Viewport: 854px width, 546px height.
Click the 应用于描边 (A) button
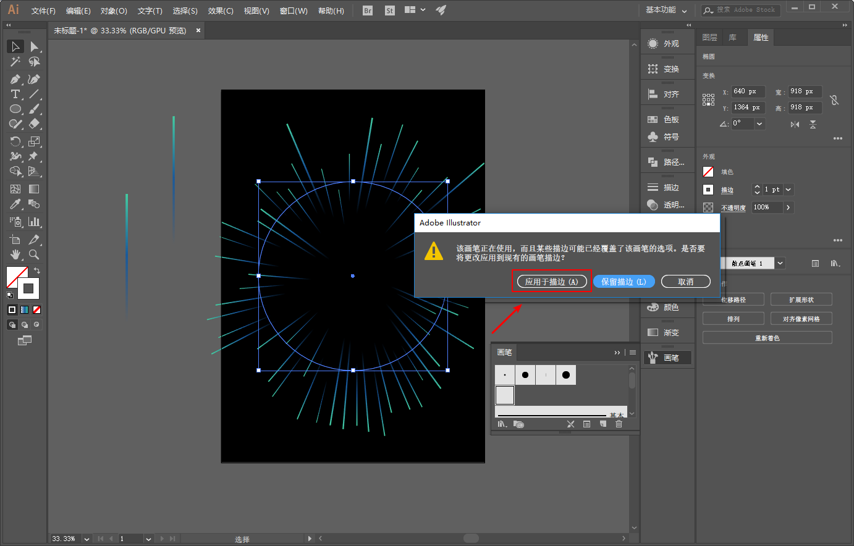pyautogui.click(x=552, y=282)
